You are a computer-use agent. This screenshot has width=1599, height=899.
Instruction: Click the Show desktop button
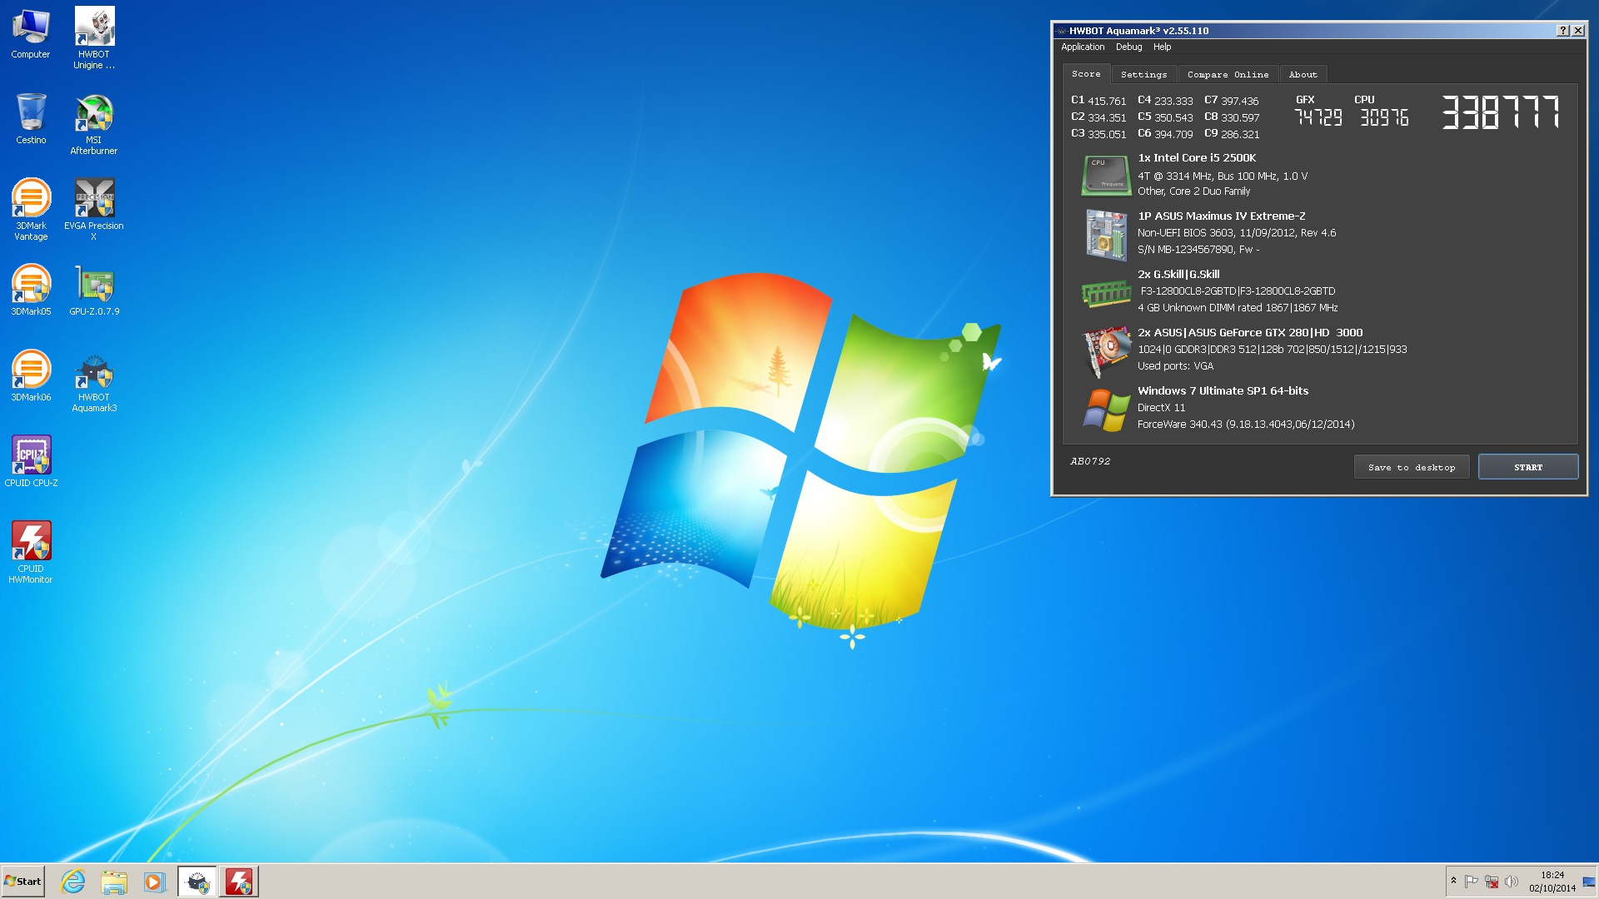point(1589,882)
